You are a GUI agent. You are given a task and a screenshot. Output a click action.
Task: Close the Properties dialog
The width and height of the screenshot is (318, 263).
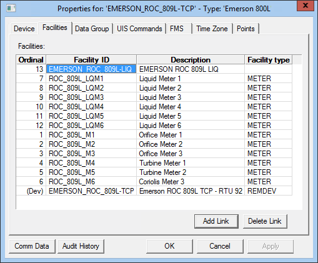[x=306, y=6]
